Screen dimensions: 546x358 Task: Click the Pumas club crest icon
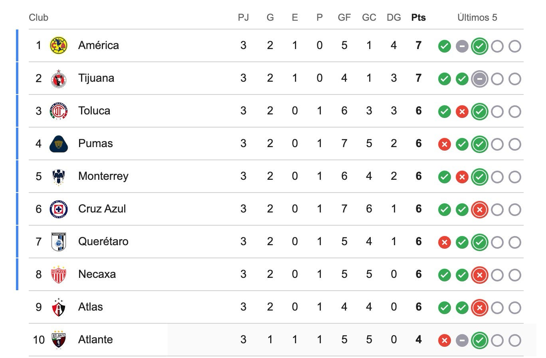click(x=59, y=144)
